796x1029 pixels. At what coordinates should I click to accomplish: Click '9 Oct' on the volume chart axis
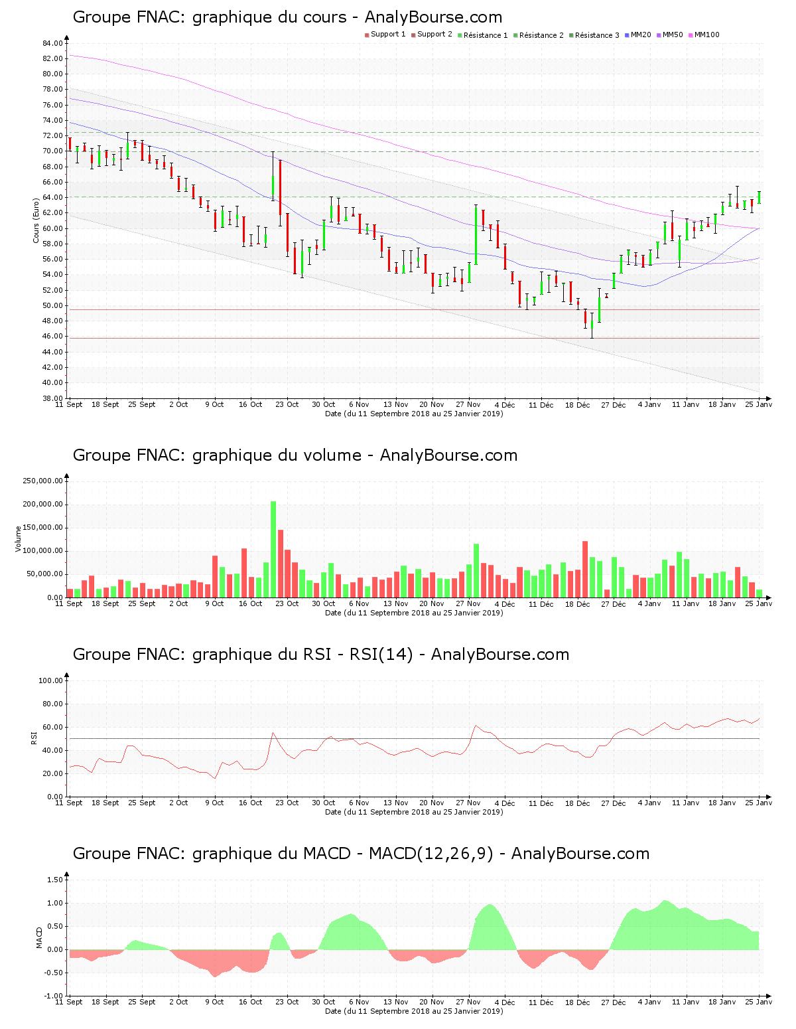(215, 603)
